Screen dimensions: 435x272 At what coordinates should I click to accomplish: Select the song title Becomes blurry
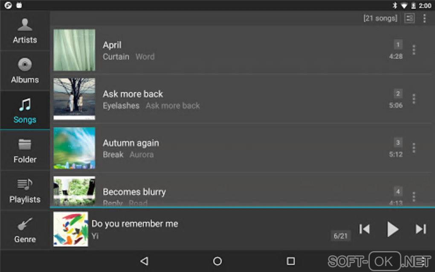134,192
